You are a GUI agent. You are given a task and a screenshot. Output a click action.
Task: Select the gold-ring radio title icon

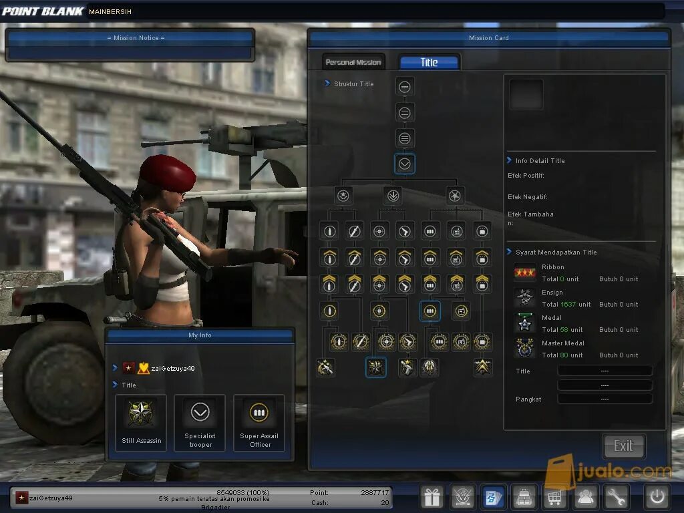[461, 311]
